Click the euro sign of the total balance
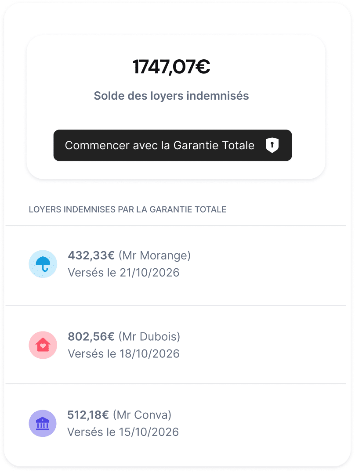Image resolution: width=355 pixels, height=472 pixels. (203, 67)
